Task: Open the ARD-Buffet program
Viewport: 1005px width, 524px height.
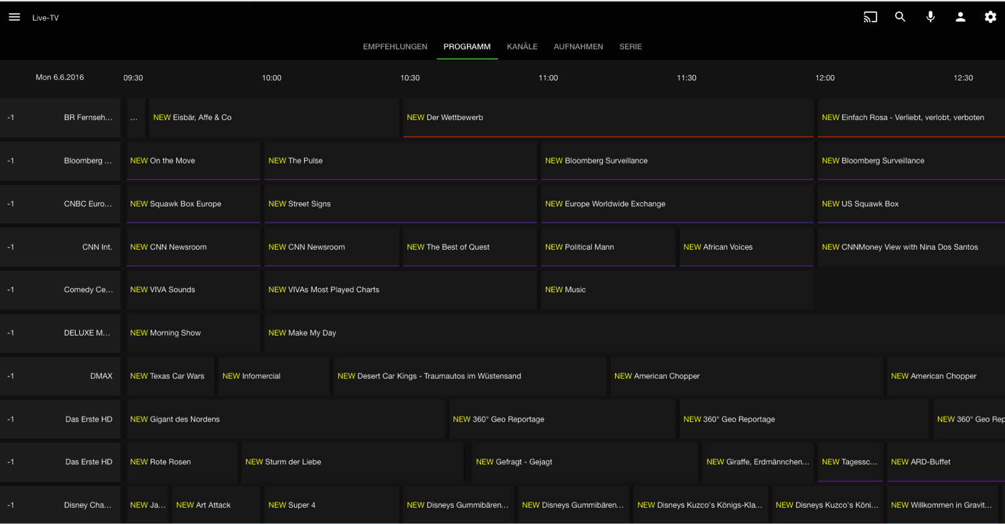Action: pyautogui.click(x=946, y=462)
